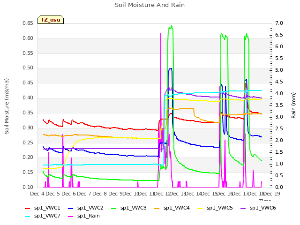Click the sp1_VWC6 legend entry

click(x=258, y=208)
